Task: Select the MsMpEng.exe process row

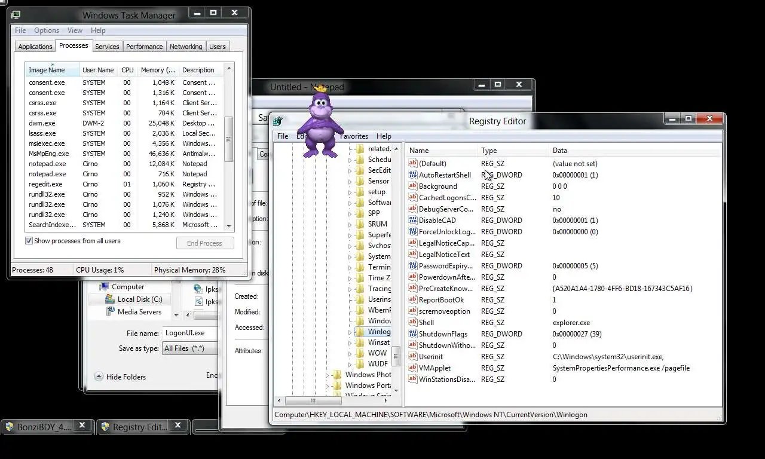Action: click(x=124, y=154)
